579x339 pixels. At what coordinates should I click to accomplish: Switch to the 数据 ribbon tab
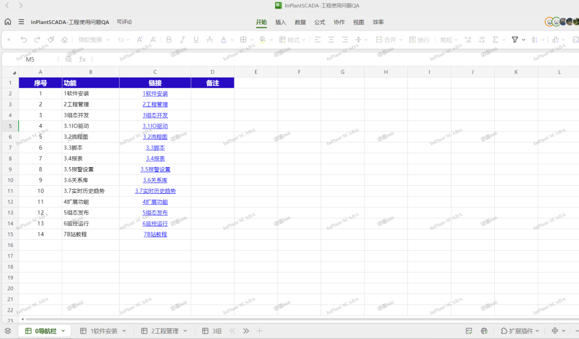click(300, 22)
